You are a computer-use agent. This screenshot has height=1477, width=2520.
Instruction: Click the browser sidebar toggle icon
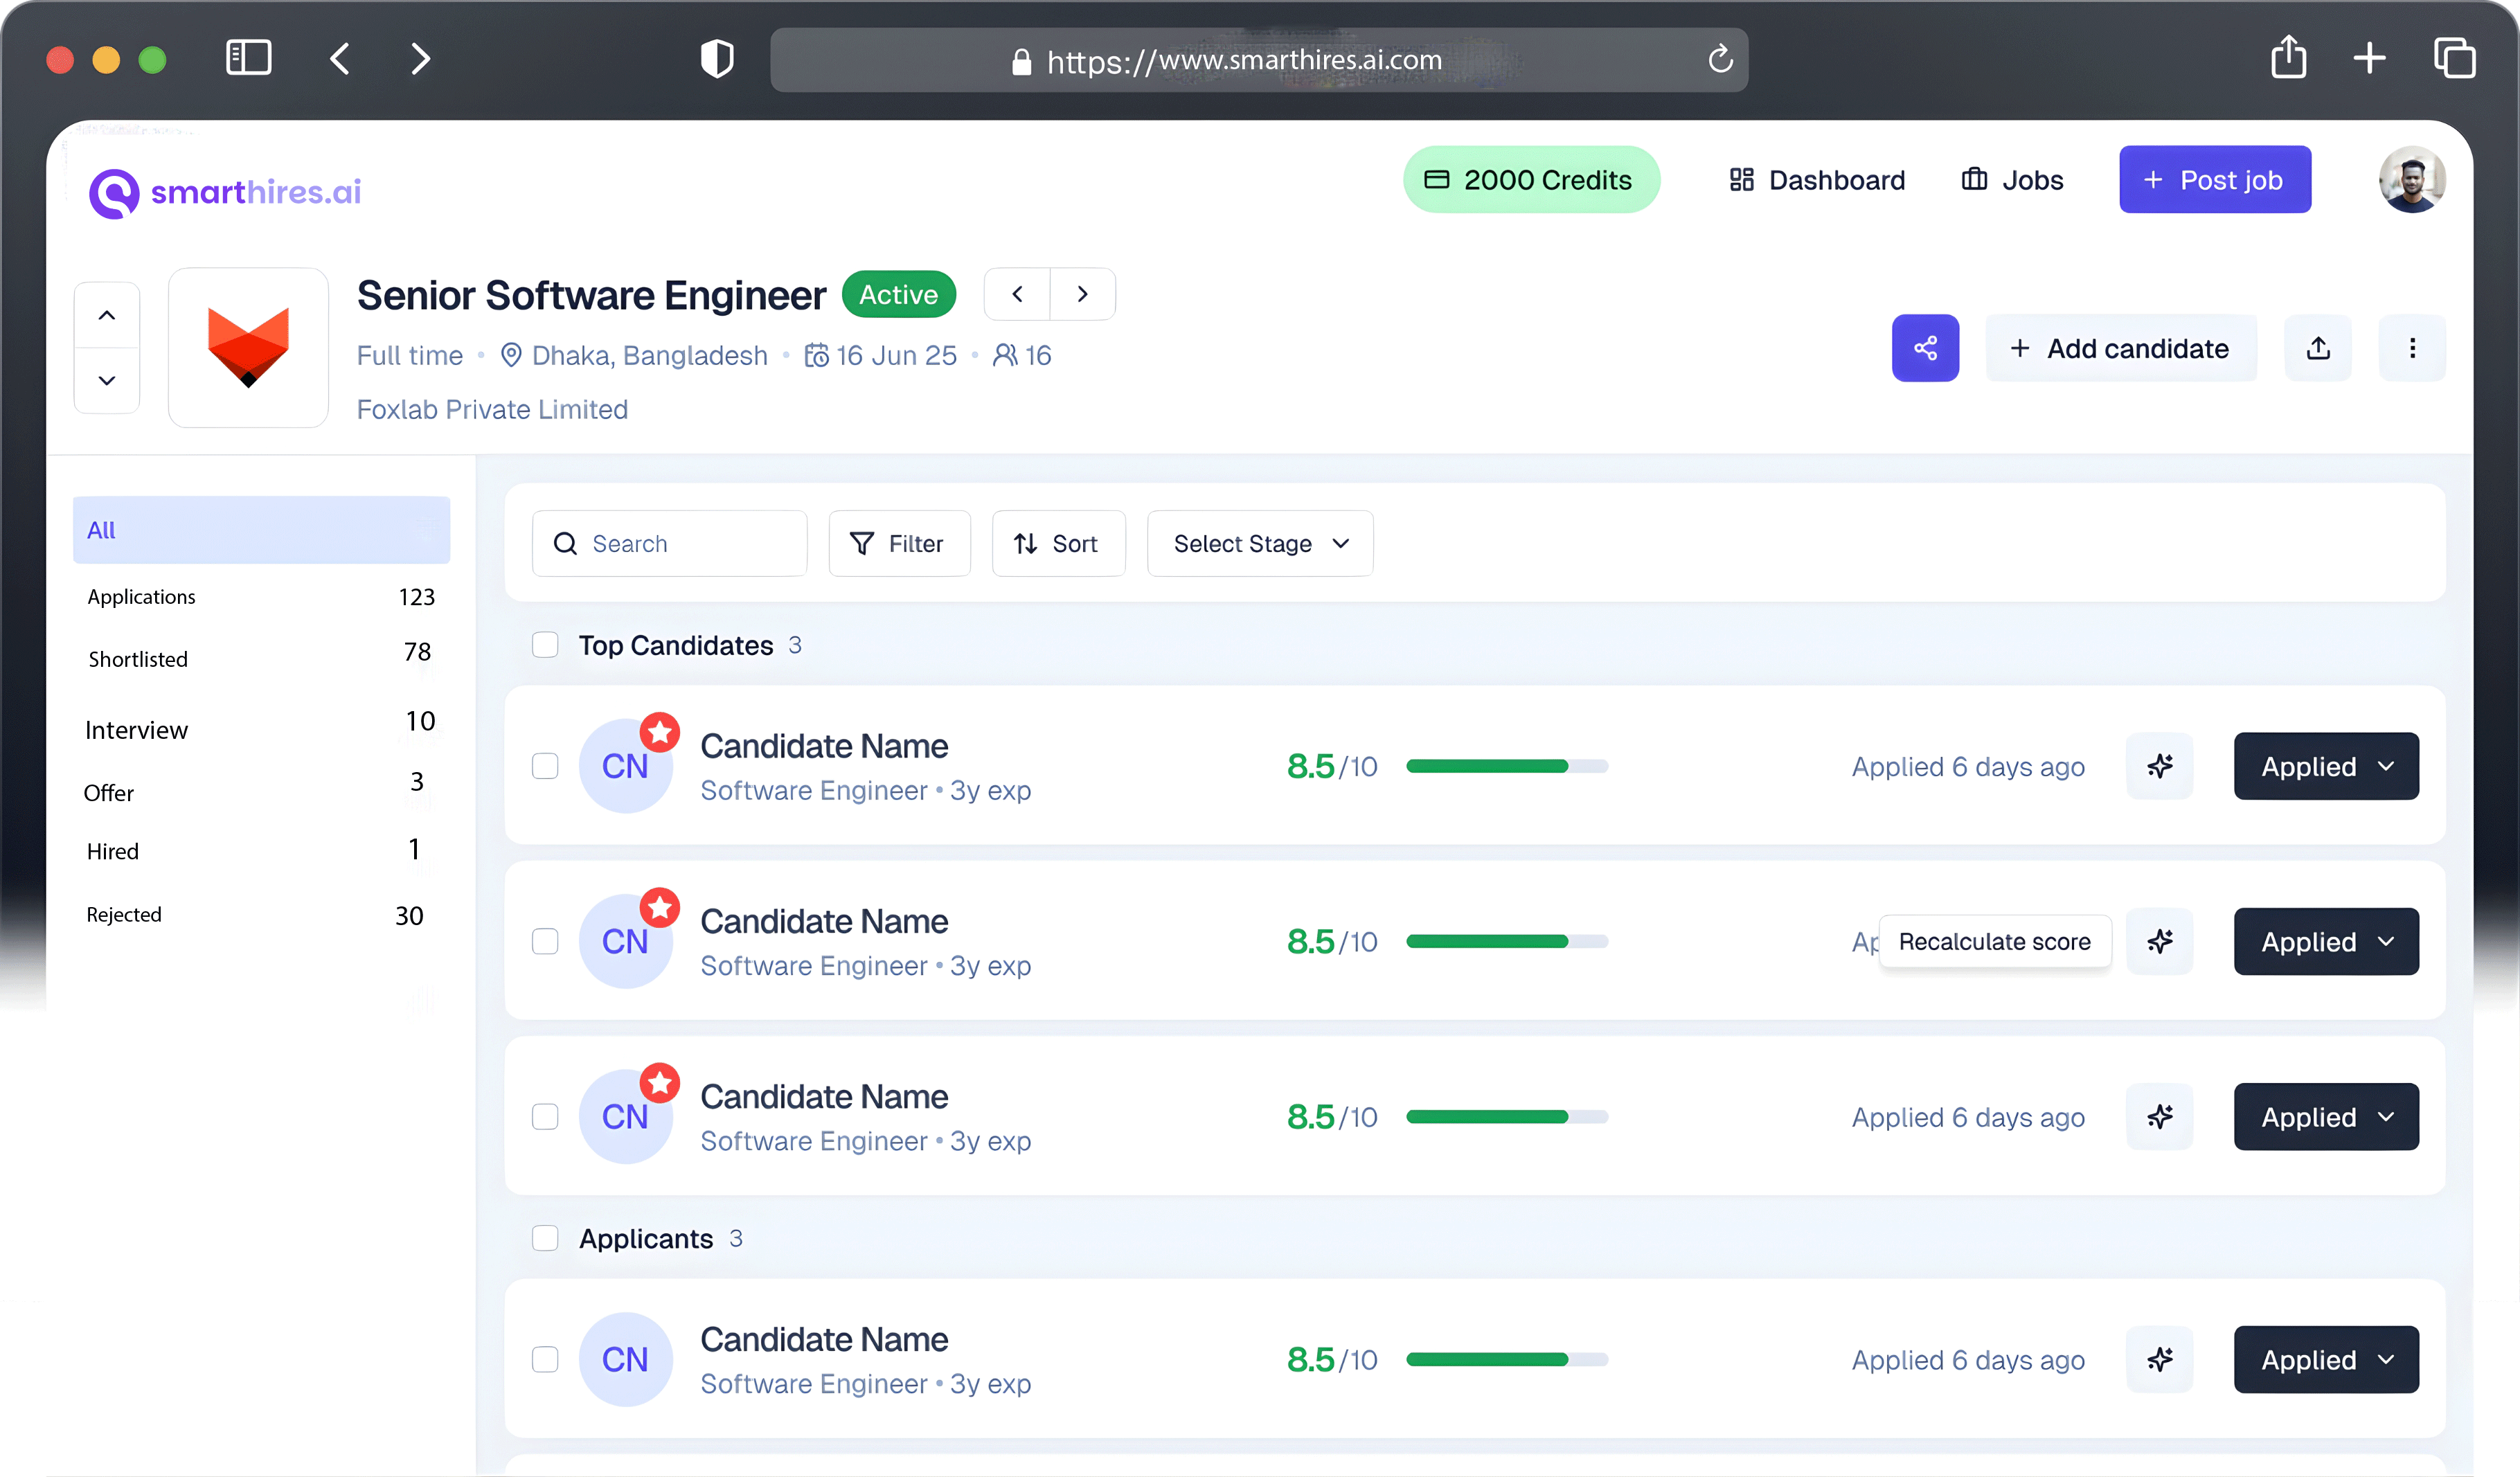click(248, 58)
